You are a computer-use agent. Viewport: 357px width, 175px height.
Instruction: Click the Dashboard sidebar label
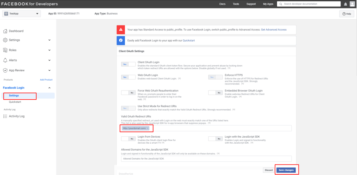point(16,31)
